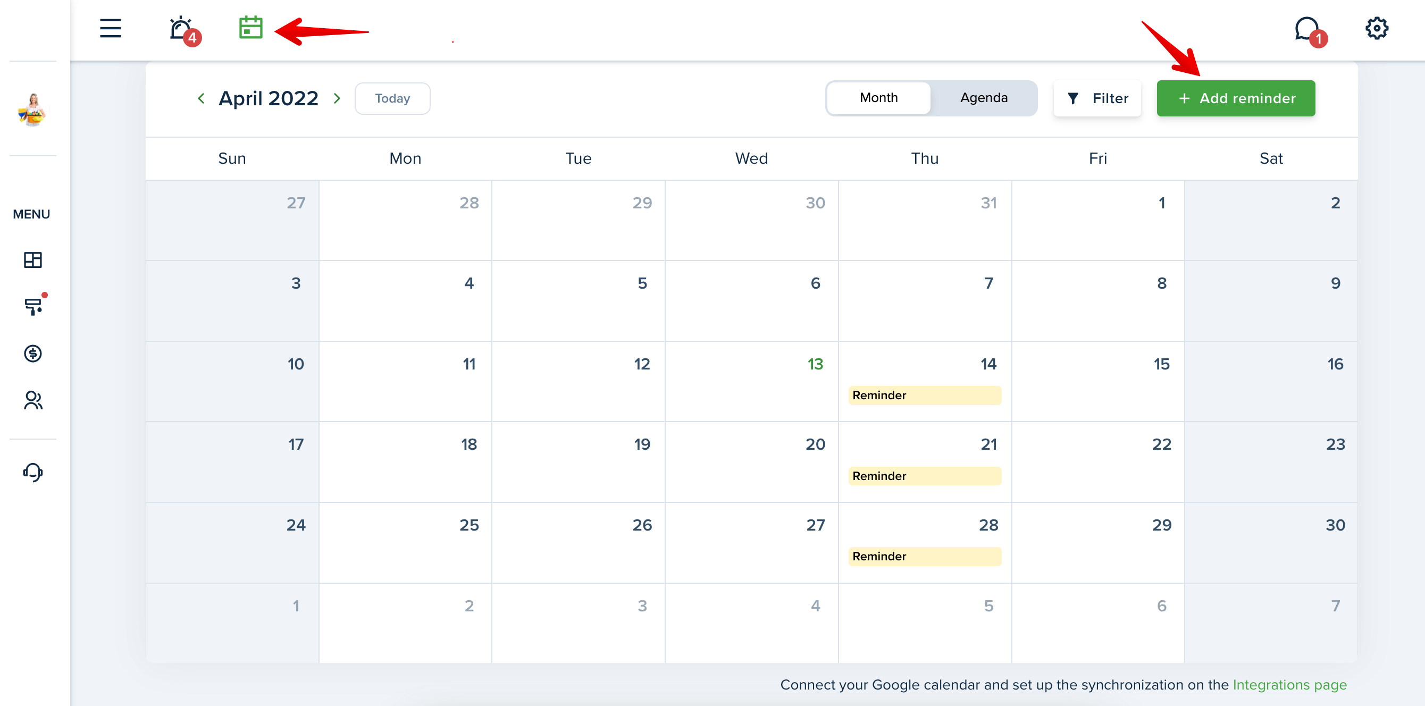Open the Filter options
Image resolution: width=1425 pixels, height=706 pixels.
[1097, 98]
